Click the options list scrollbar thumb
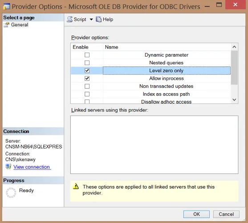 click(x=234, y=68)
